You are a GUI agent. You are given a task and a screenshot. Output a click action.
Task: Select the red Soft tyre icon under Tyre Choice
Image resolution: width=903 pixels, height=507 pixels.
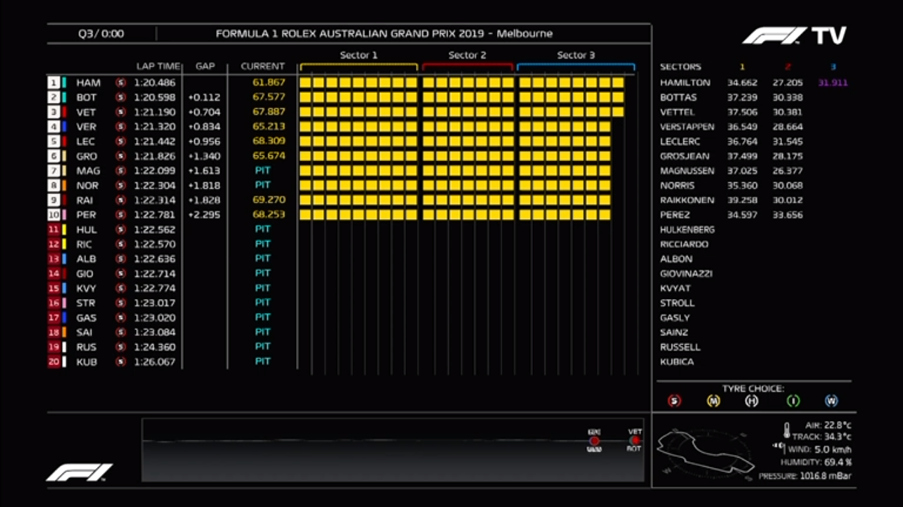[x=674, y=401]
